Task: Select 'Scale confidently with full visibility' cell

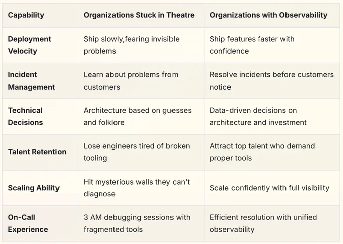Action: pos(269,188)
